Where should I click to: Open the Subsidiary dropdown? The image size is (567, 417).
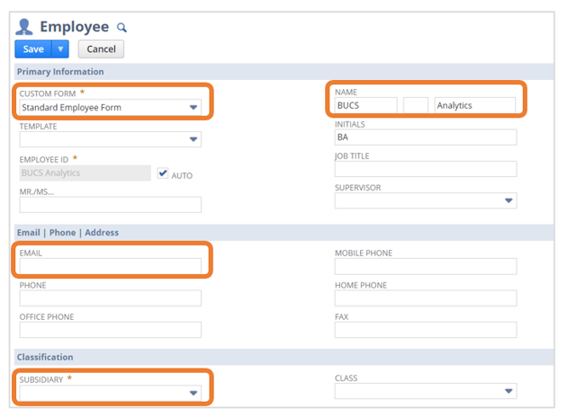click(193, 393)
